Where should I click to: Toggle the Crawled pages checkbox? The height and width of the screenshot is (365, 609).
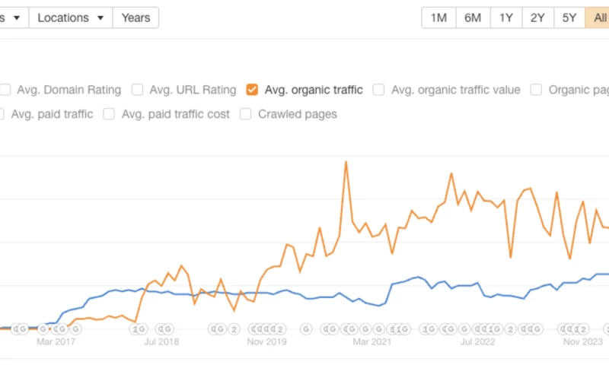[x=246, y=114]
